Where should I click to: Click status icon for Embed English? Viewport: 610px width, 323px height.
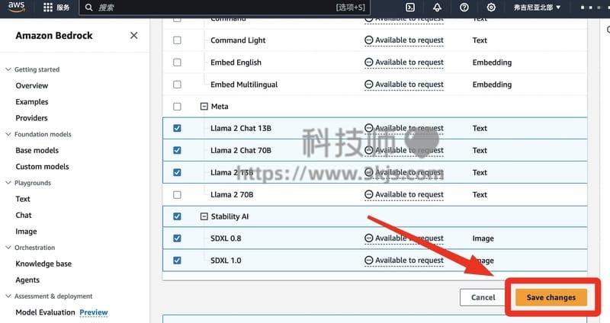coord(368,62)
